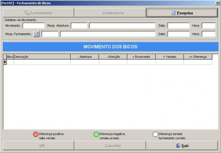The image size is (221, 153).
Task: Click the OK button
Action: tap(39, 145)
